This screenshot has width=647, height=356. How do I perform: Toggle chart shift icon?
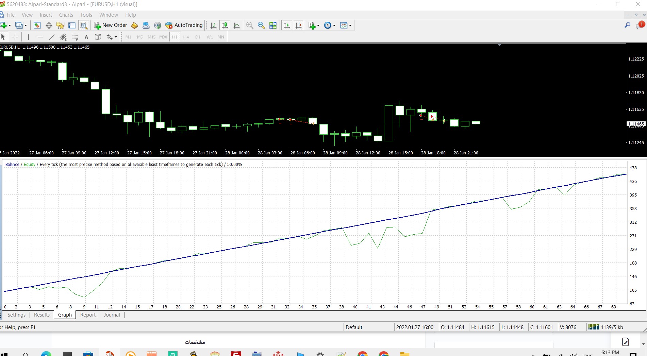(x=298, y=25)
